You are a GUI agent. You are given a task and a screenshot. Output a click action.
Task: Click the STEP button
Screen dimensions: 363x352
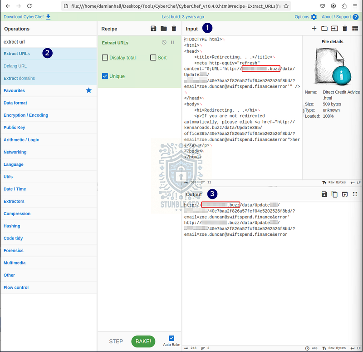point(116,342)
